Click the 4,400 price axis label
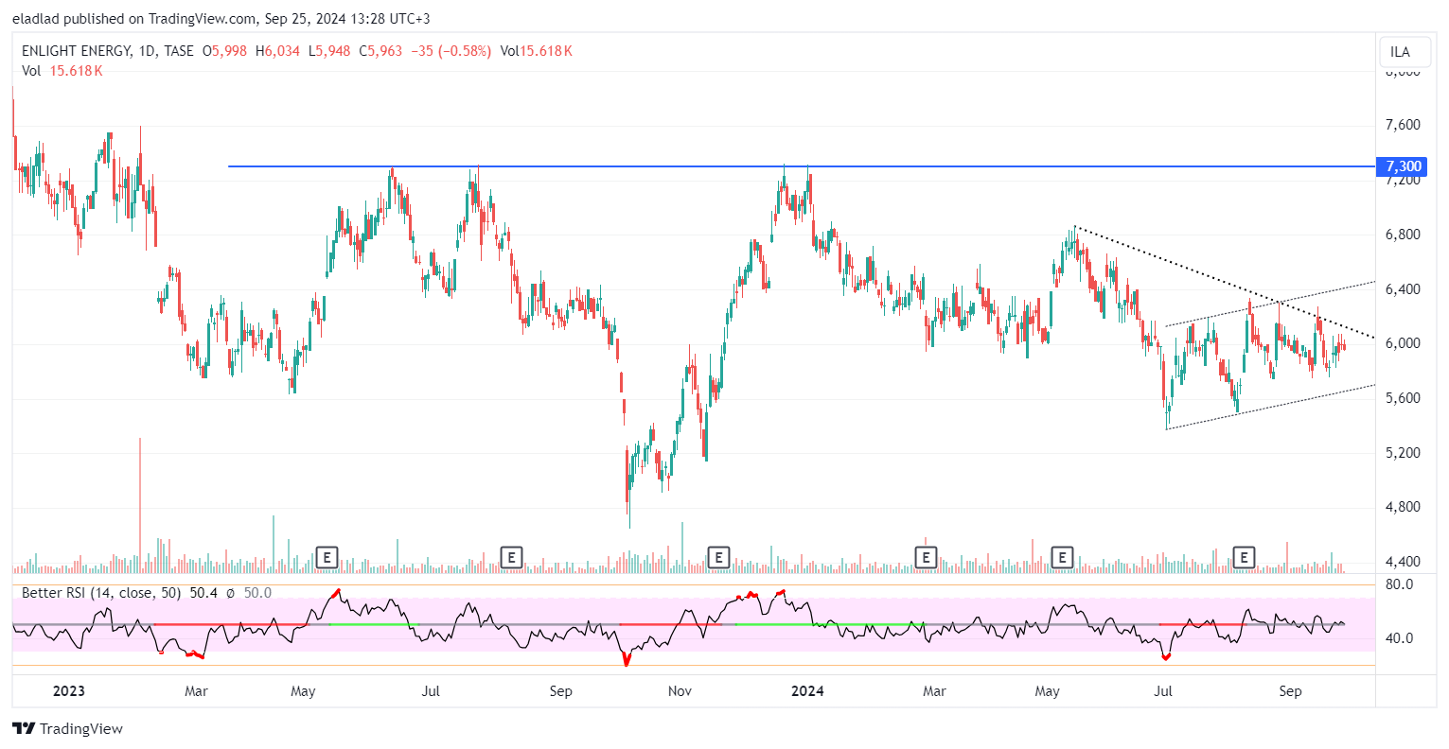 pos(1403,562)
